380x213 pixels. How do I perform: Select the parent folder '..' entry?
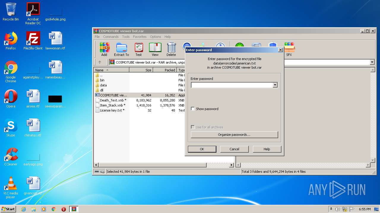[101, 75]
